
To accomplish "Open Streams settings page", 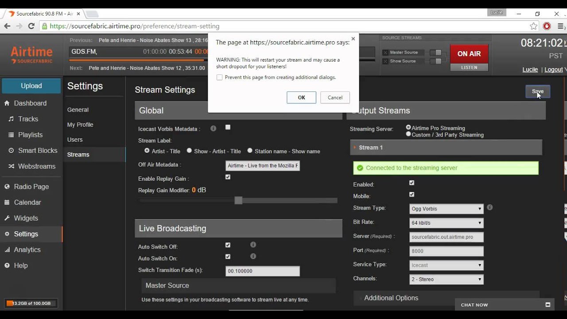I will [x=78, y=155].
